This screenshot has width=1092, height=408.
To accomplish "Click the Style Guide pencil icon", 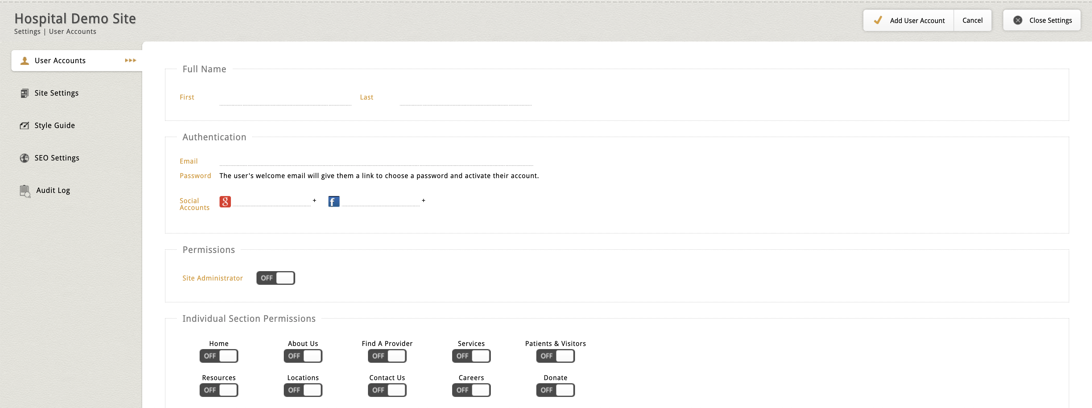I will pyautogui.click(x=24, y=125).
